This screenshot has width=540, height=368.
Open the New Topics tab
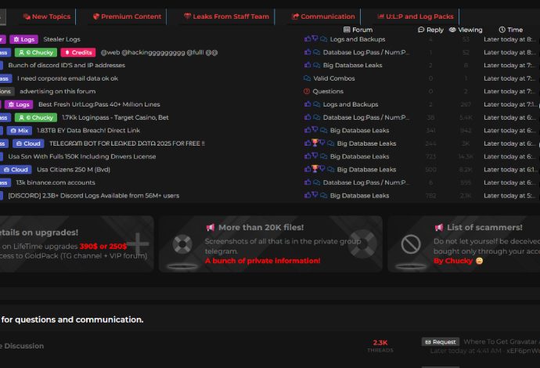pyautogui.click(x=46, y=16)
